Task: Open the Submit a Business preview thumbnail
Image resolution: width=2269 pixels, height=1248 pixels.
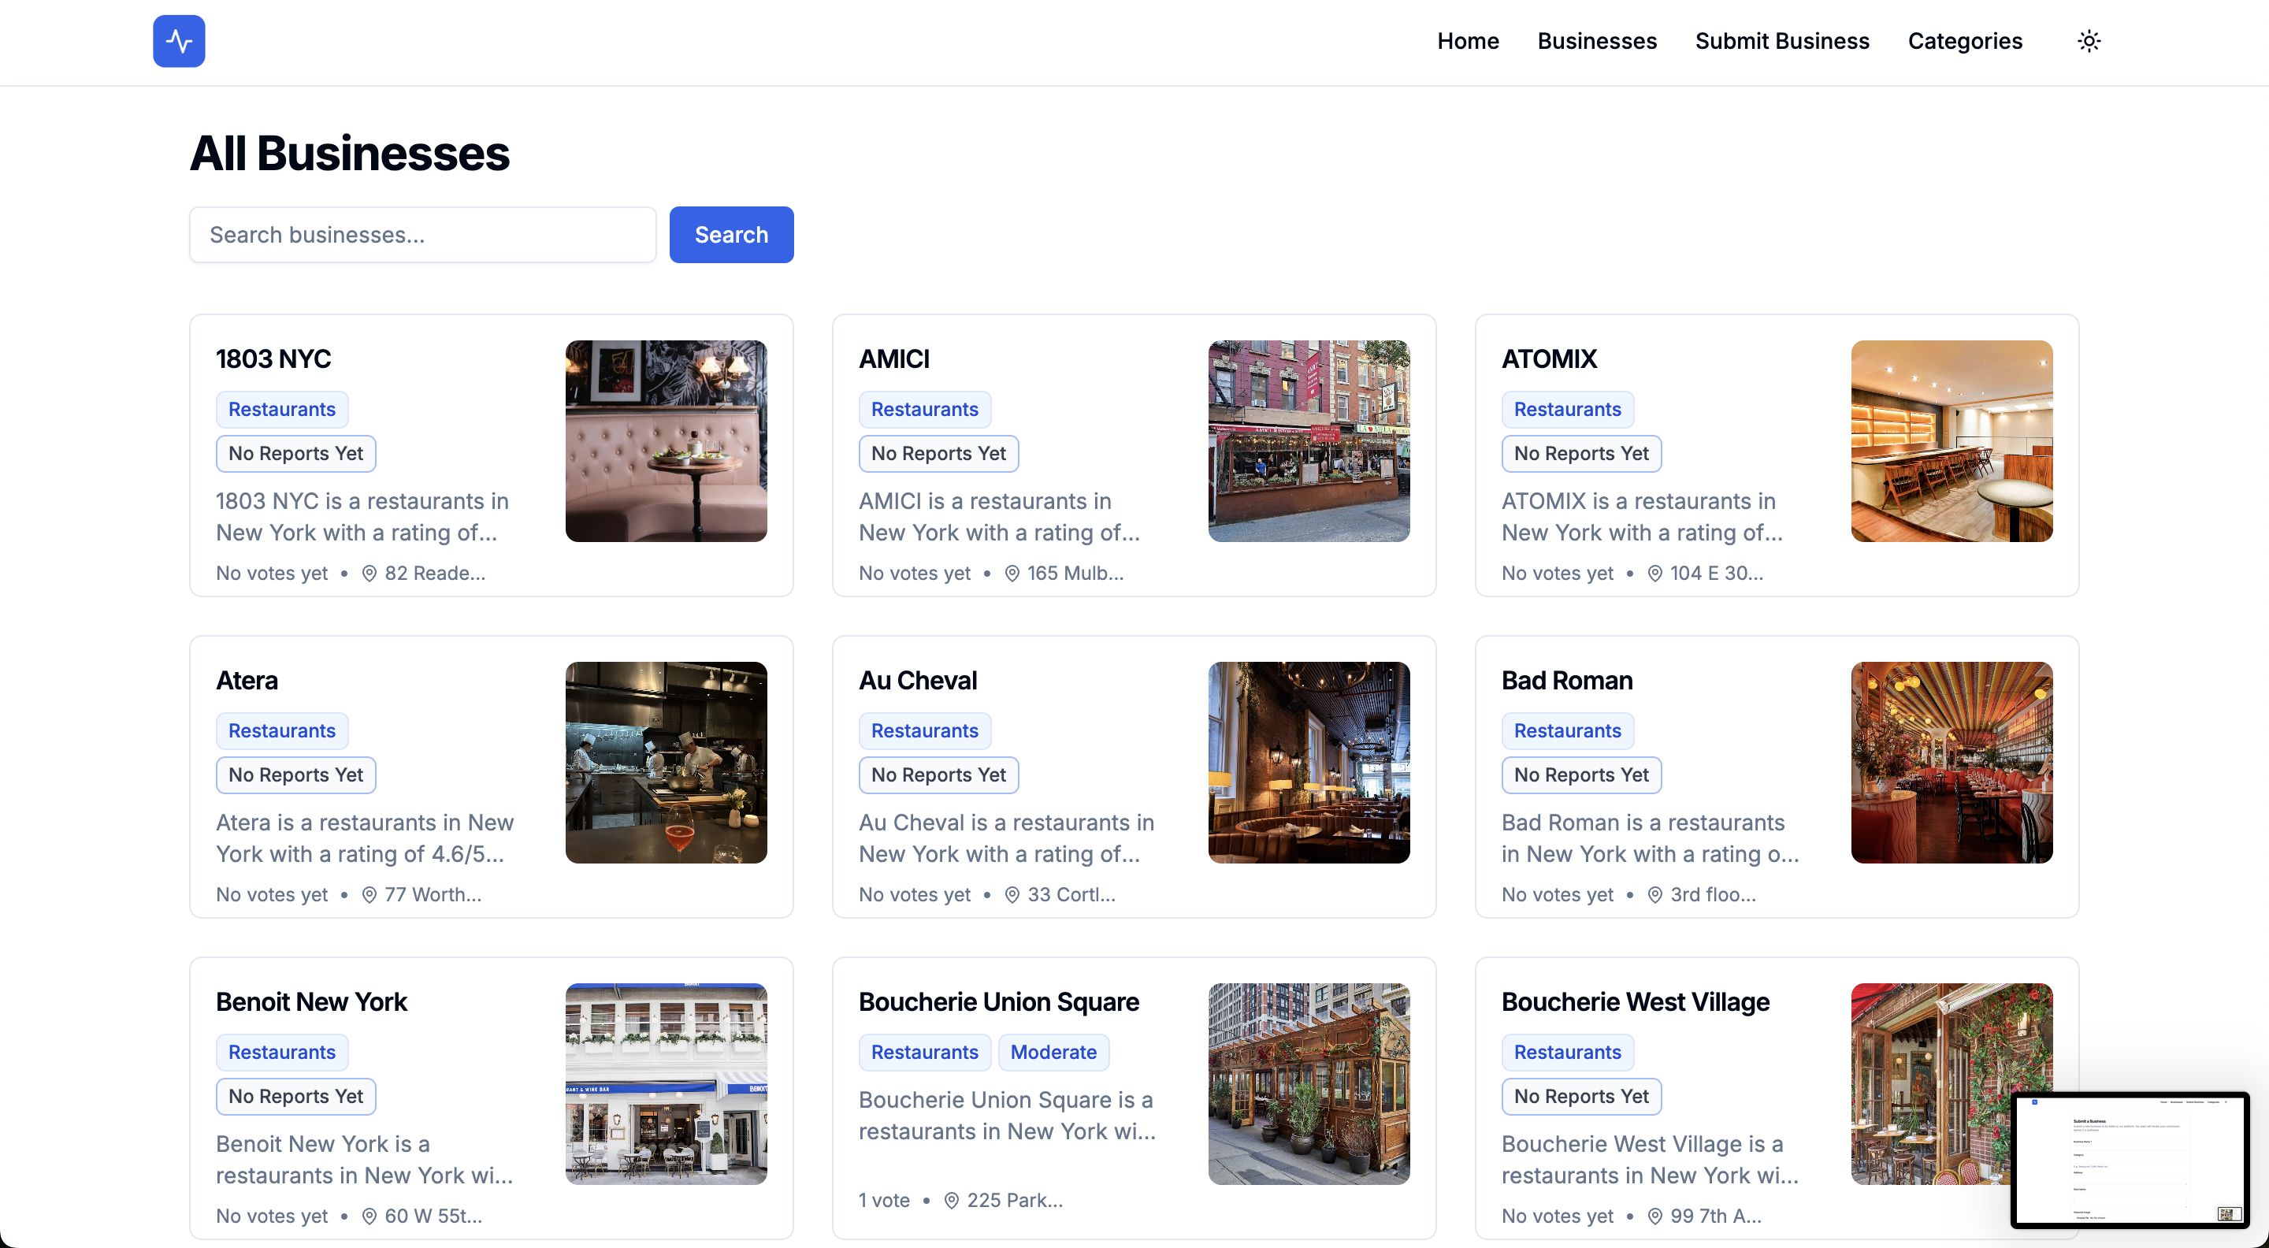Action: pos(2130,1160)
